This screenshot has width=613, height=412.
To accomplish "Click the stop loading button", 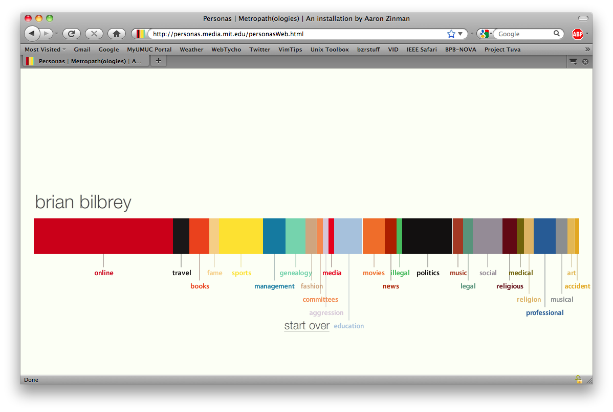I will click(94, 34).
